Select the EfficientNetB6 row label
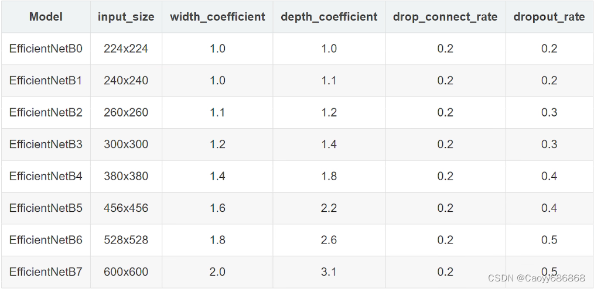Image resolution: width=594 pixels, height=289 pixels. tap(46, 240)
